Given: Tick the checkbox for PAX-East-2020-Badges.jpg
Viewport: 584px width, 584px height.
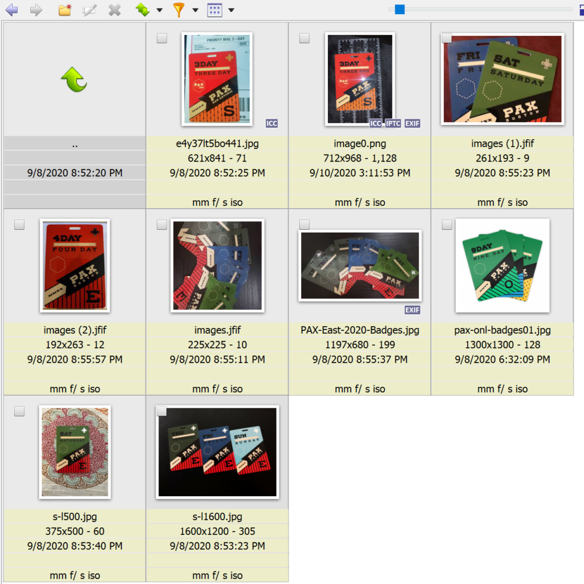Looking at the screenshot, I should pyautogui.click(x=305, y=225).
